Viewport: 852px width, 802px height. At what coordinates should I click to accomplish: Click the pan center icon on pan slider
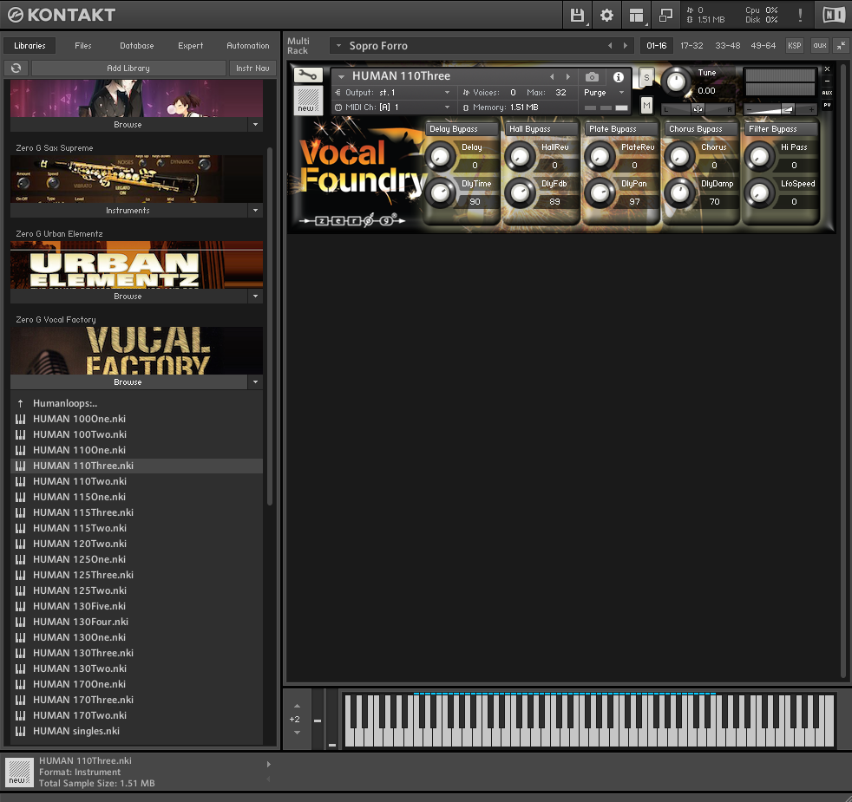point(698,109)
